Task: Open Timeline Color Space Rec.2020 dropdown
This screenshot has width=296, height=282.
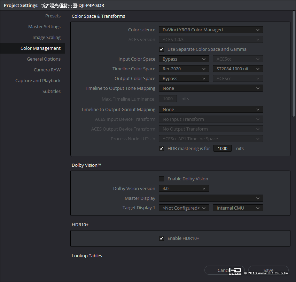Action: coord(184,69)
